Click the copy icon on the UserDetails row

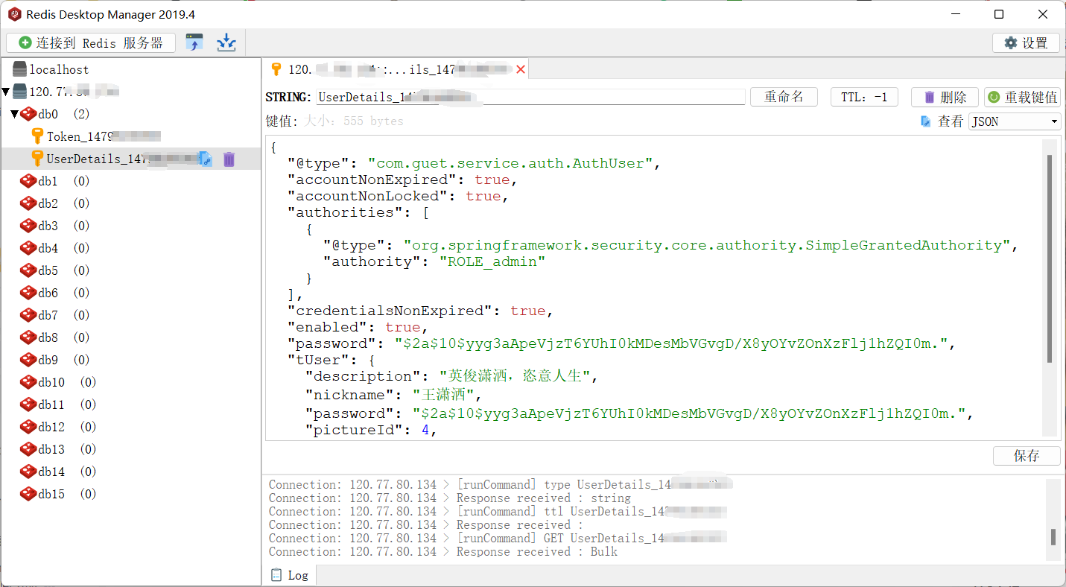[x=206, y=159]
